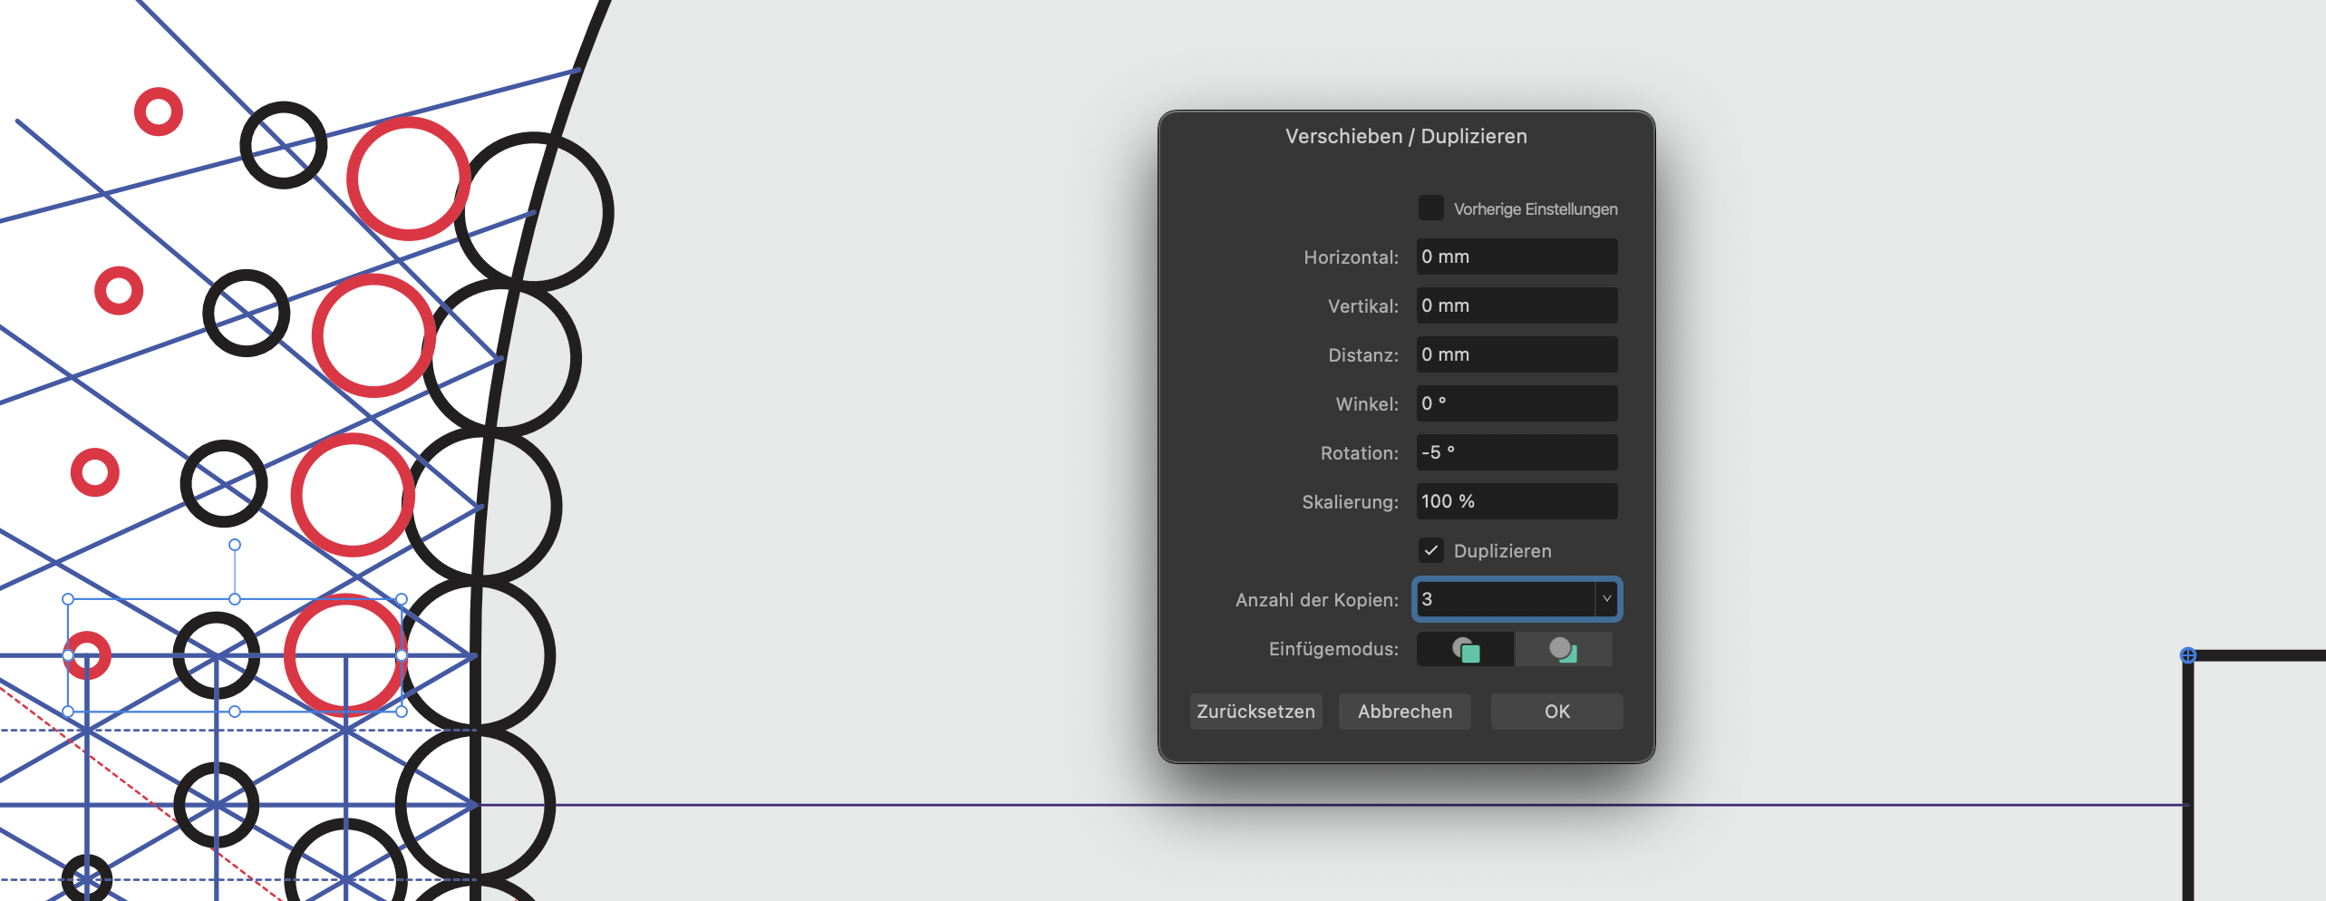Click the top-left selection box handle
This screenshot has height=901, width=2326.
point(68,599)
